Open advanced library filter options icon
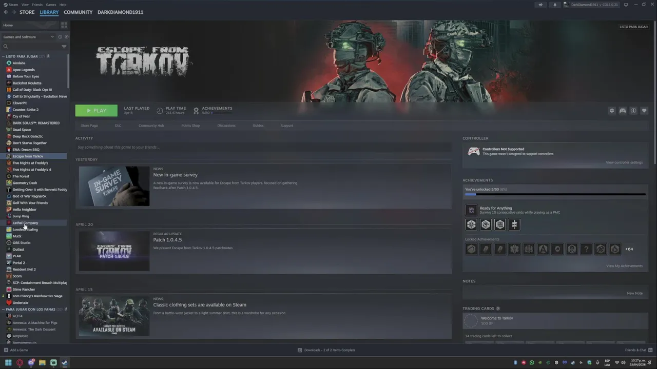 tap(64, 47)
